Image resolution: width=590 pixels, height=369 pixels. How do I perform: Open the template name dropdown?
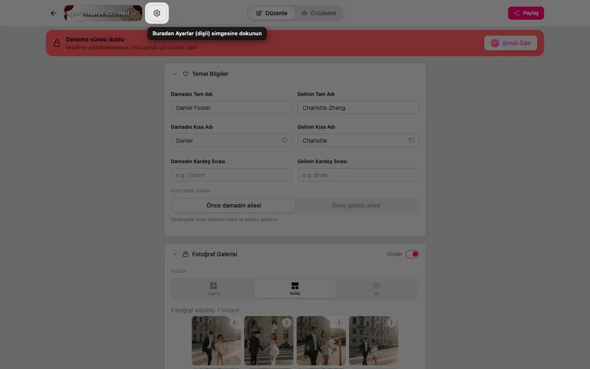click(103, 13)
